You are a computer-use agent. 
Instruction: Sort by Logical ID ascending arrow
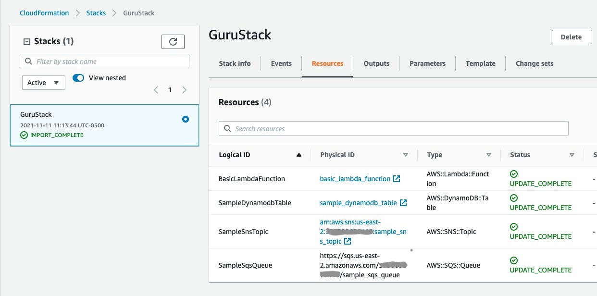[x=299, y=155]
